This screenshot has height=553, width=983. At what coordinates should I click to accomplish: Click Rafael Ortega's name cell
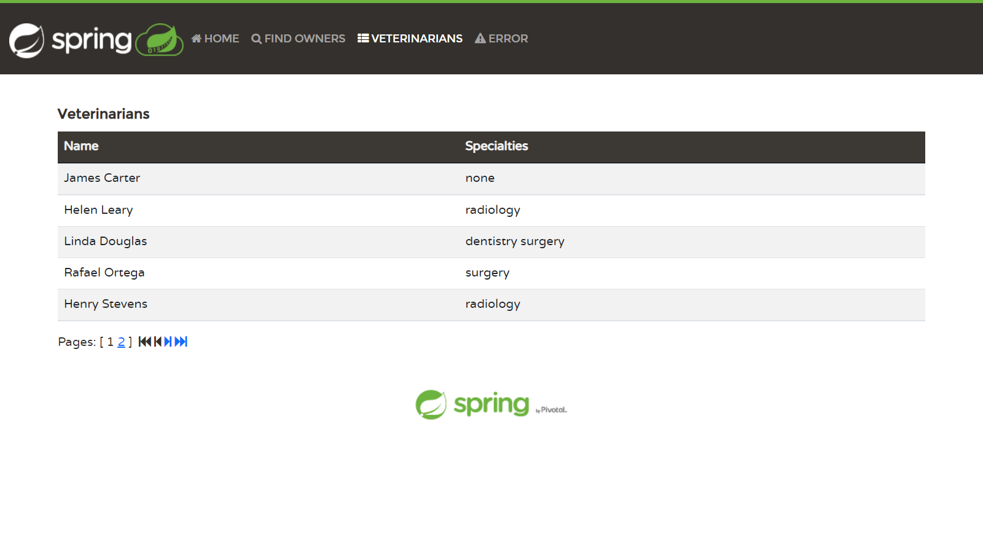[x=104, y=273]
